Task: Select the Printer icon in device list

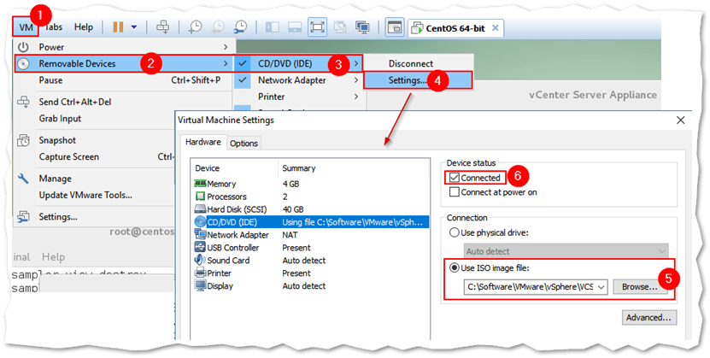Action: click(x=200, y=273)
